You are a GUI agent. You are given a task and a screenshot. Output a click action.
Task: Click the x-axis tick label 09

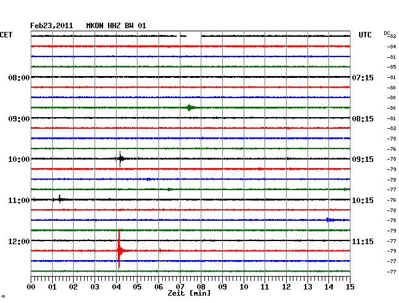[222, 286]
